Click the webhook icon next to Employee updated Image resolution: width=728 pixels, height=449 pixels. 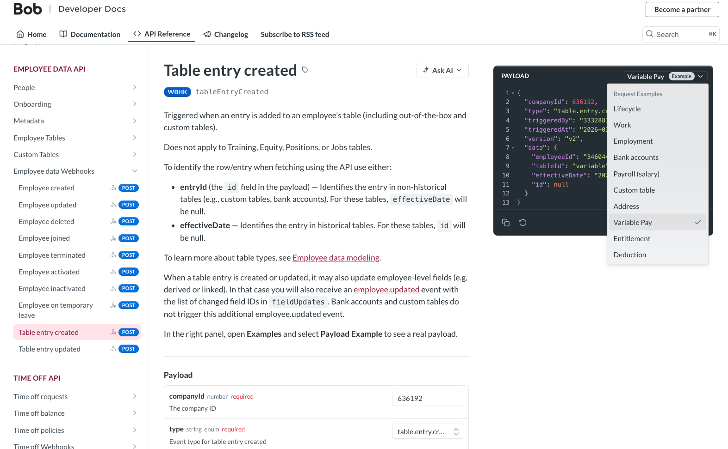coord(113,205)
